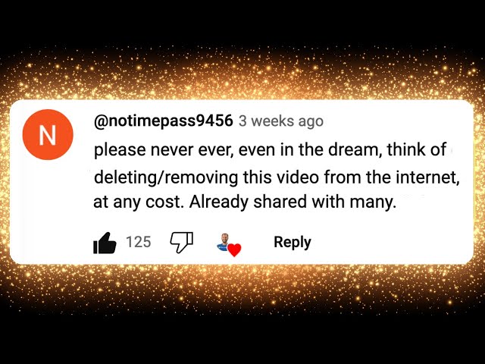Click the Reply button
The width and height of the screenshot is (485, 364).
click(293, 242)
